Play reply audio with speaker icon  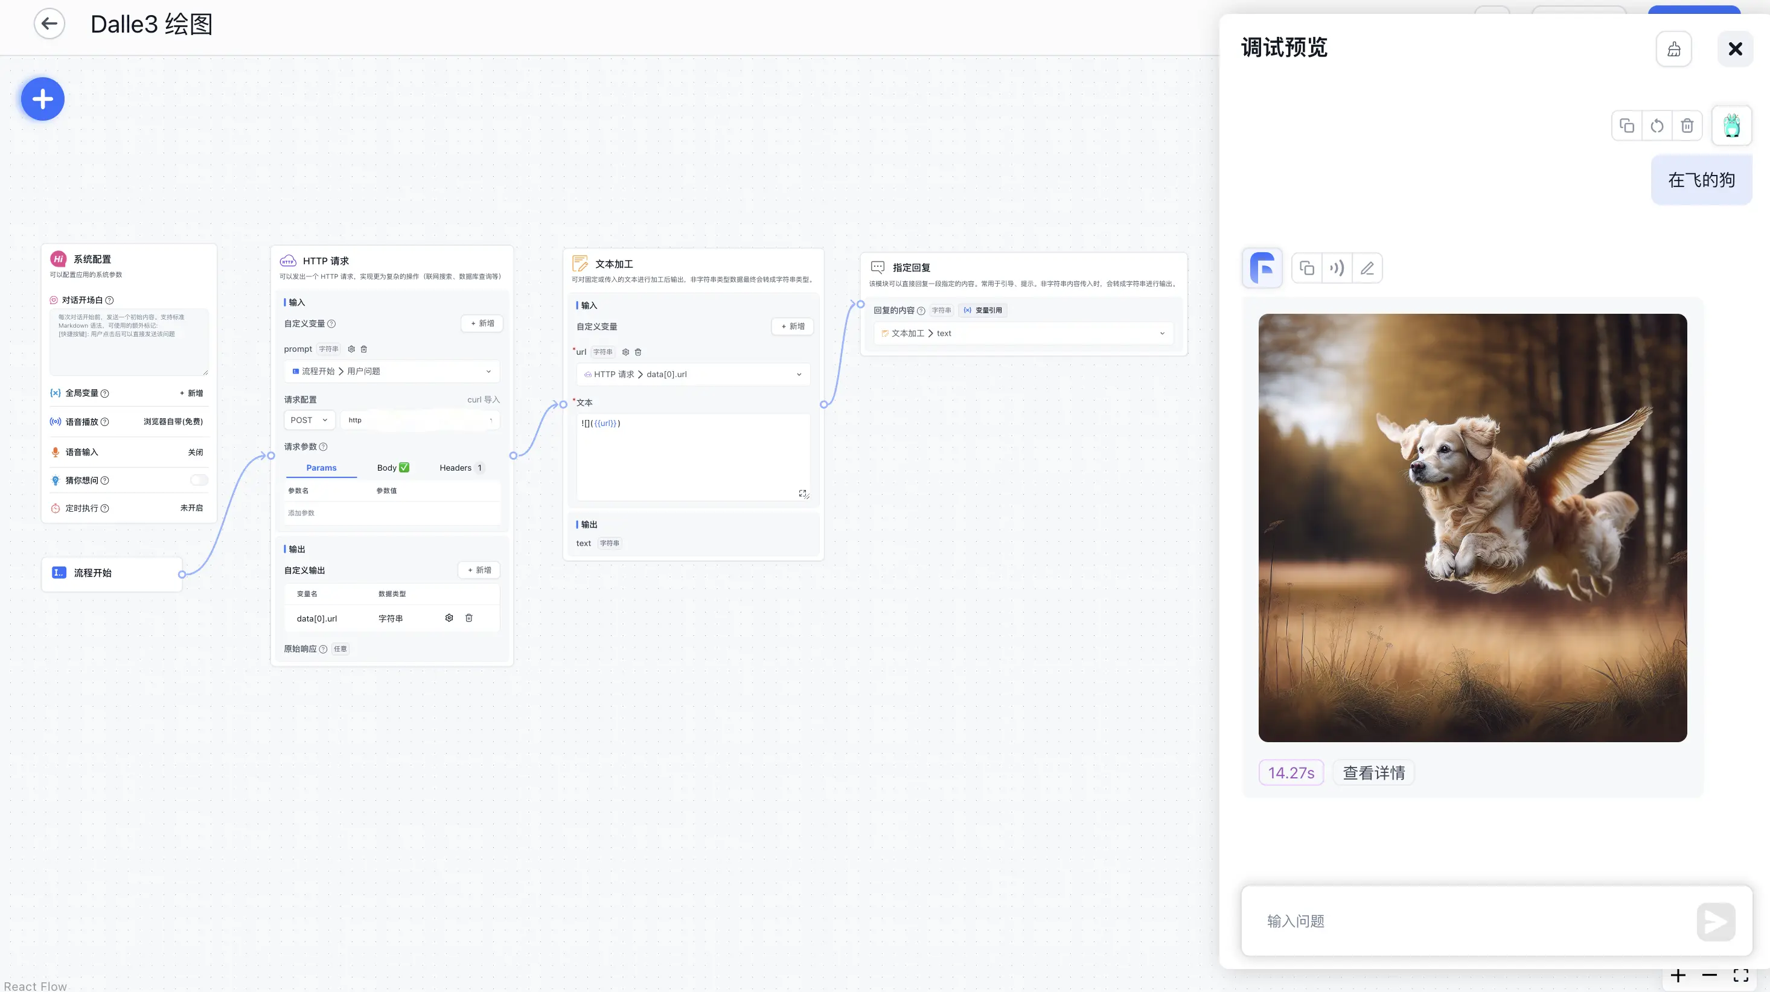click(1337, 268)
